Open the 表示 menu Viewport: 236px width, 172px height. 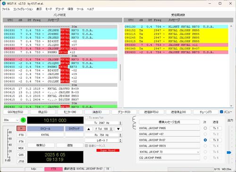tap(39, 9)
